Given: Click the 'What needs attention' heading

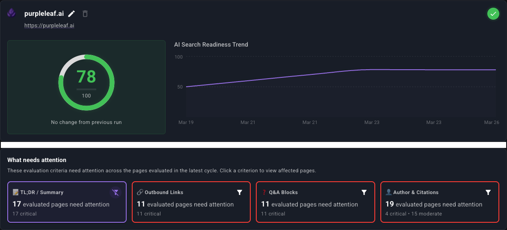Looking at the screenshot, I should (x=37, y=160).
